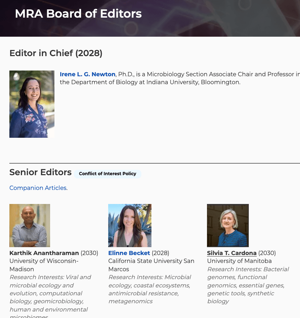The width and height of the screenshot is (300, 318).
Task: Select the name Karthik Anantharaman
Action: click(44, 253)
